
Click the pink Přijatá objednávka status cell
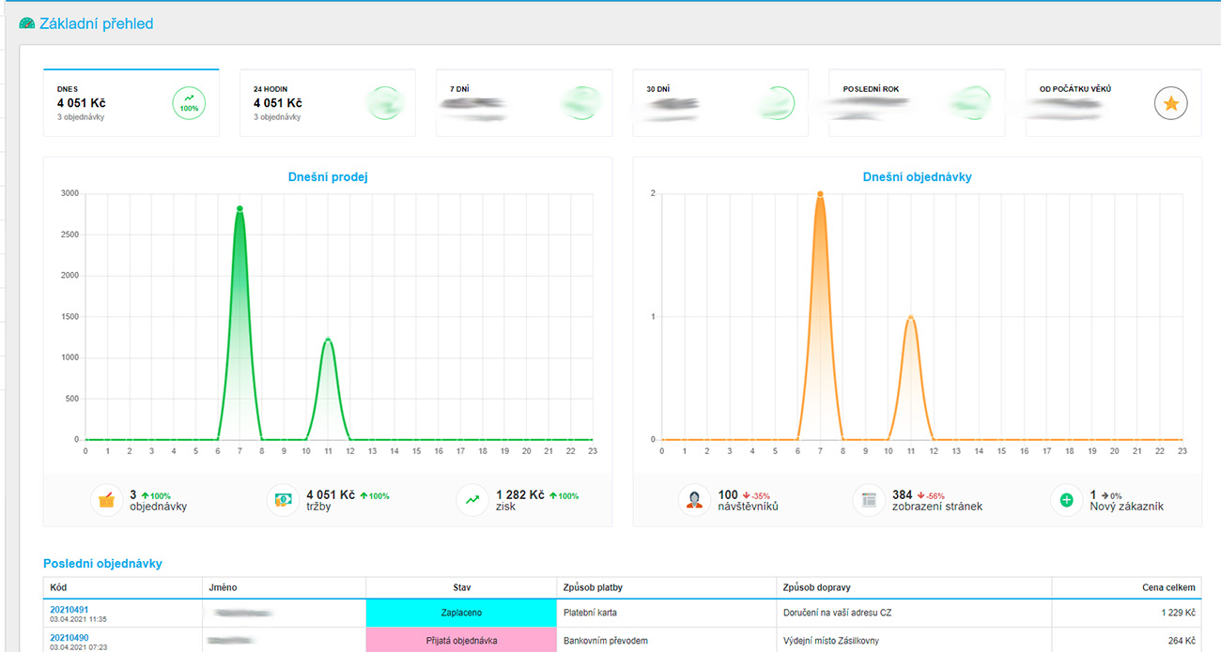click(461, 642)
